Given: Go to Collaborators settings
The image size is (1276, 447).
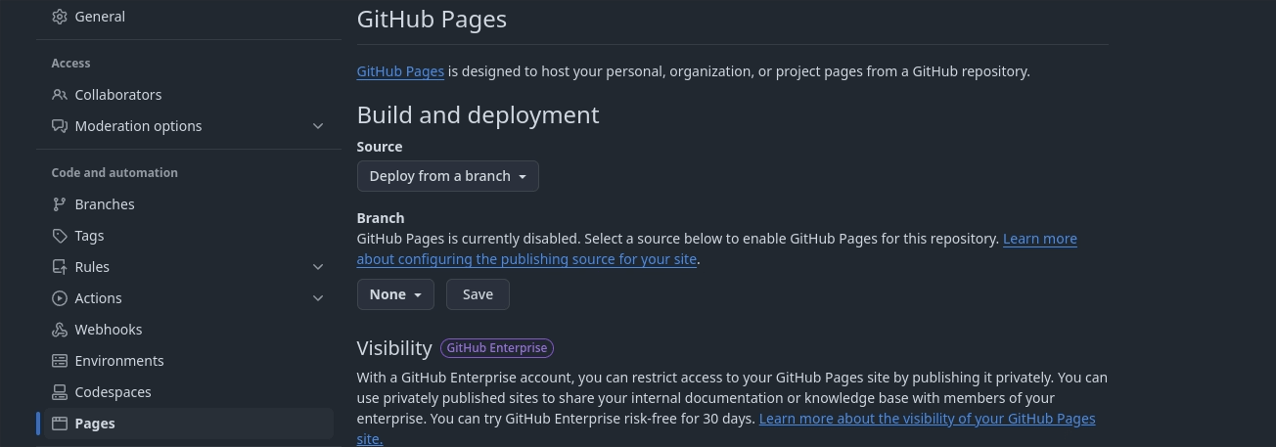Looking at the screenshot, I should [189, 95].
